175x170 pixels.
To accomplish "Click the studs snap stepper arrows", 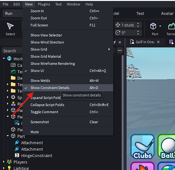I will coord(138,25).
